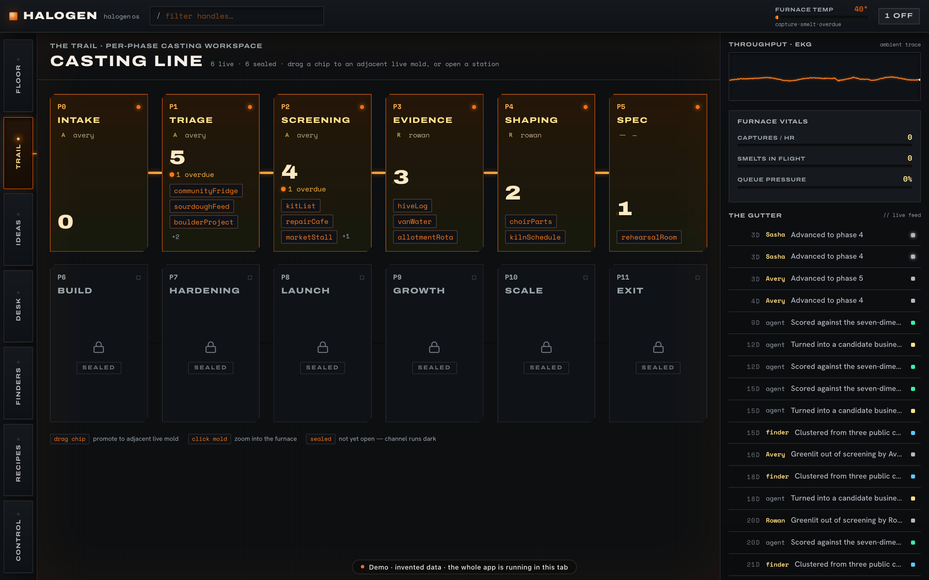Open the Floor sidebar tab
929x580 pixels.
click(x=18, y=76)
